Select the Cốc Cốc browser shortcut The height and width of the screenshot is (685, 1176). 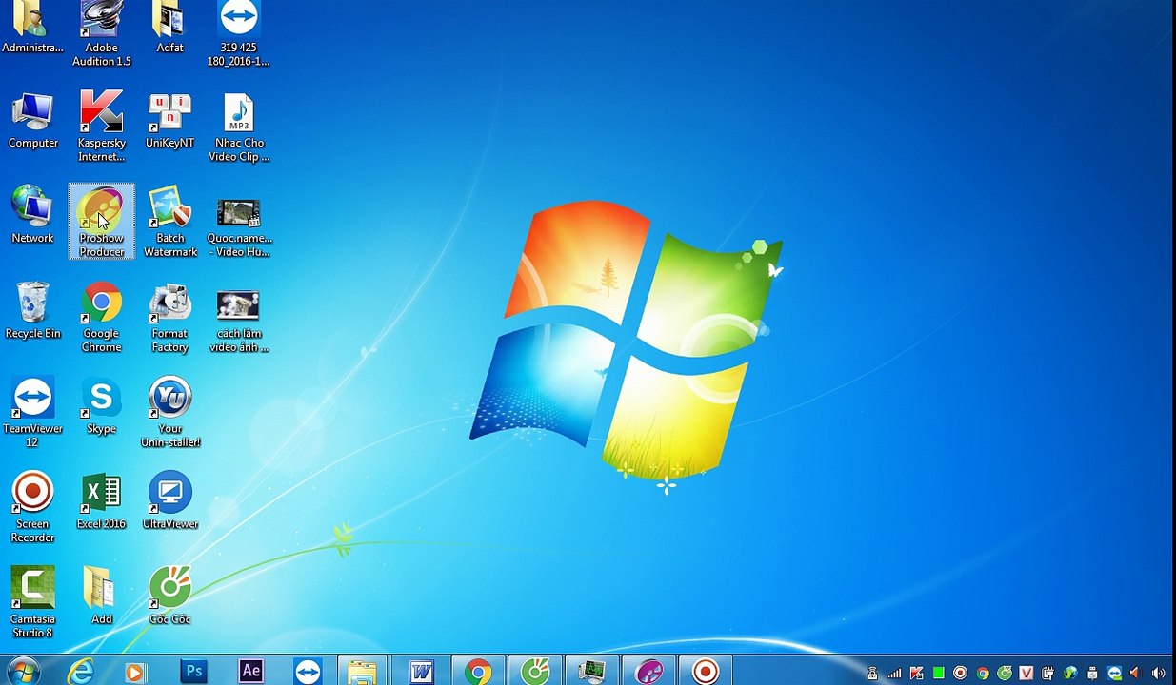[169, 597]
